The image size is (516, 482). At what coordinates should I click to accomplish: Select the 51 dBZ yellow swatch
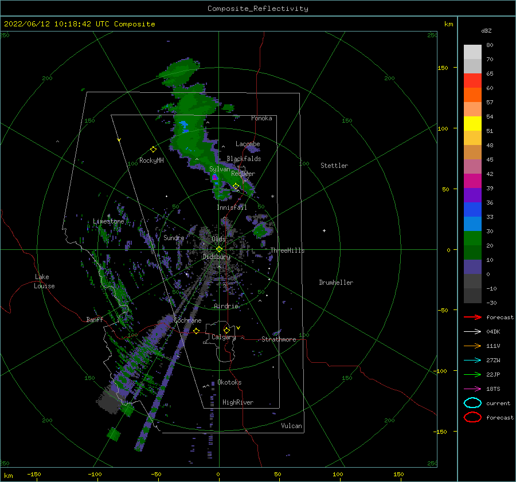click(x=472, y=123)
